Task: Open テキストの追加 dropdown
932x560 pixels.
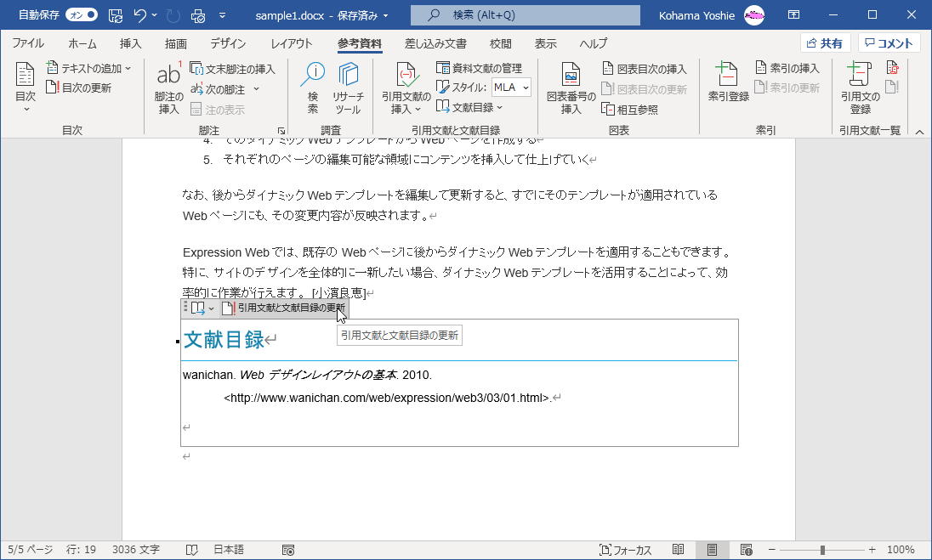Action: pyautogui.click(x=89, y=68)
